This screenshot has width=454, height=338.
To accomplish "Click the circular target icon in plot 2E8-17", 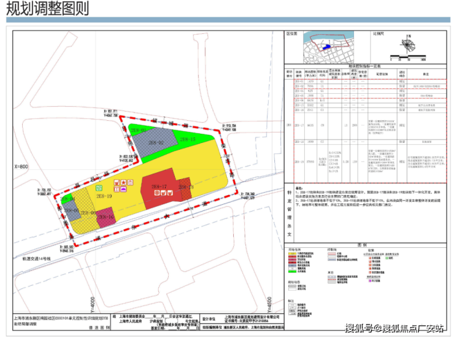I will click(x=156, y=193).
